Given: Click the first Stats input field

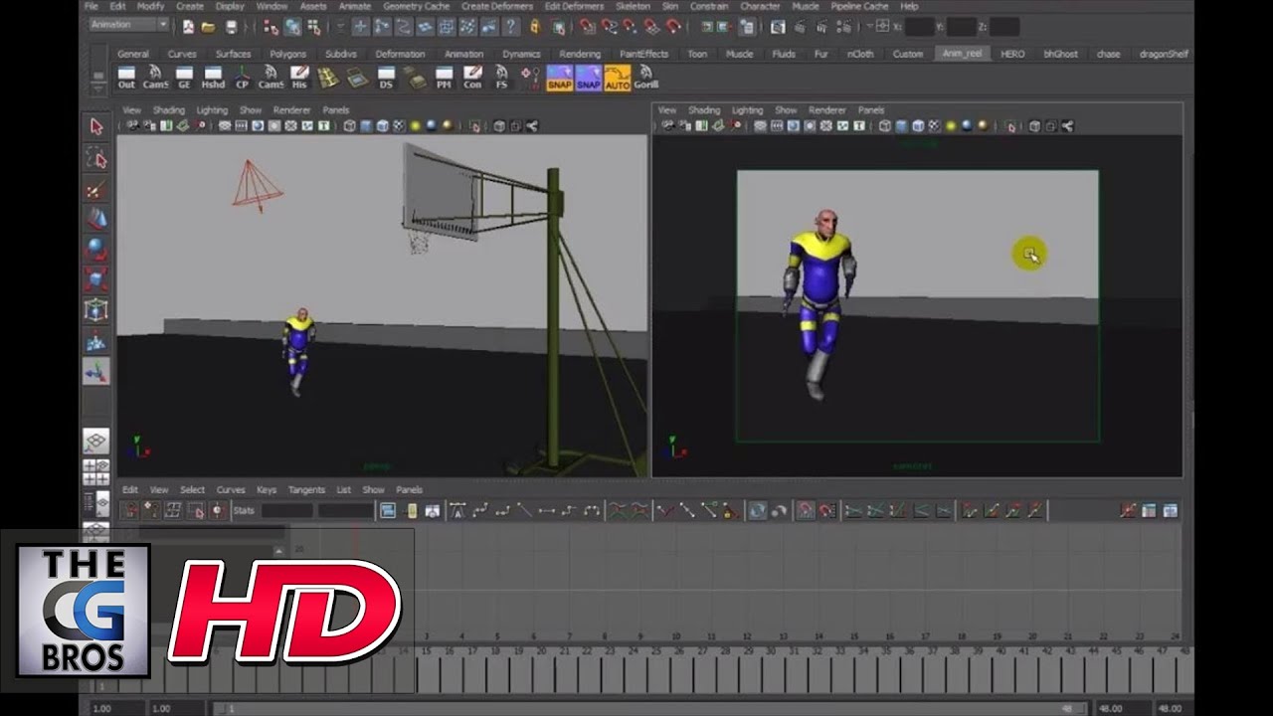Looking at the screenshot, I should coord(287,510).
